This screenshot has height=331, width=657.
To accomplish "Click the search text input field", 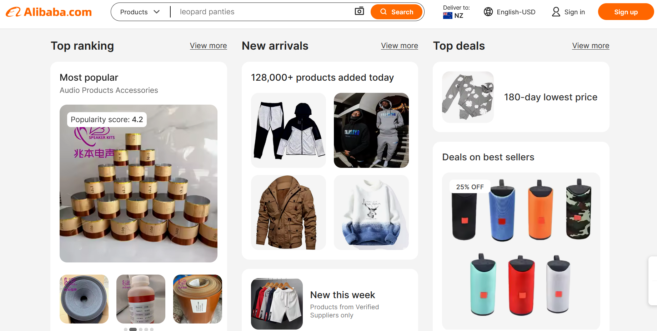I will click(x=264, y=12).
